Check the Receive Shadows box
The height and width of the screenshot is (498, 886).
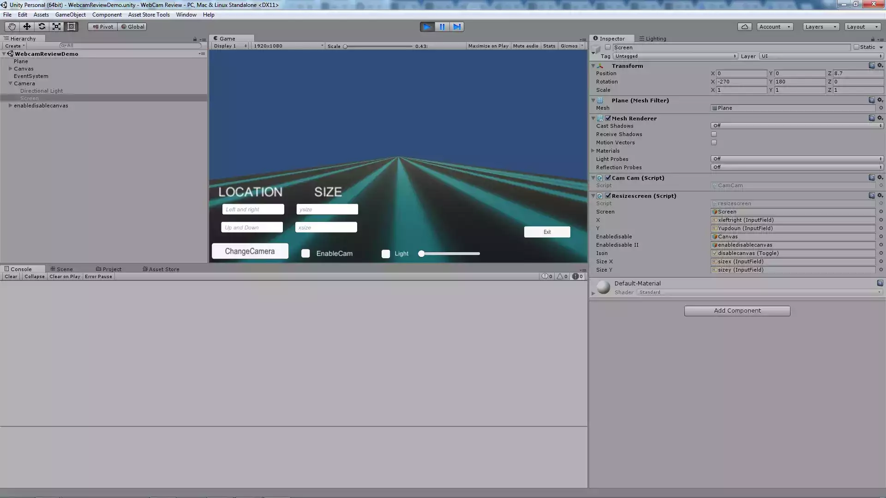point(714,134)
